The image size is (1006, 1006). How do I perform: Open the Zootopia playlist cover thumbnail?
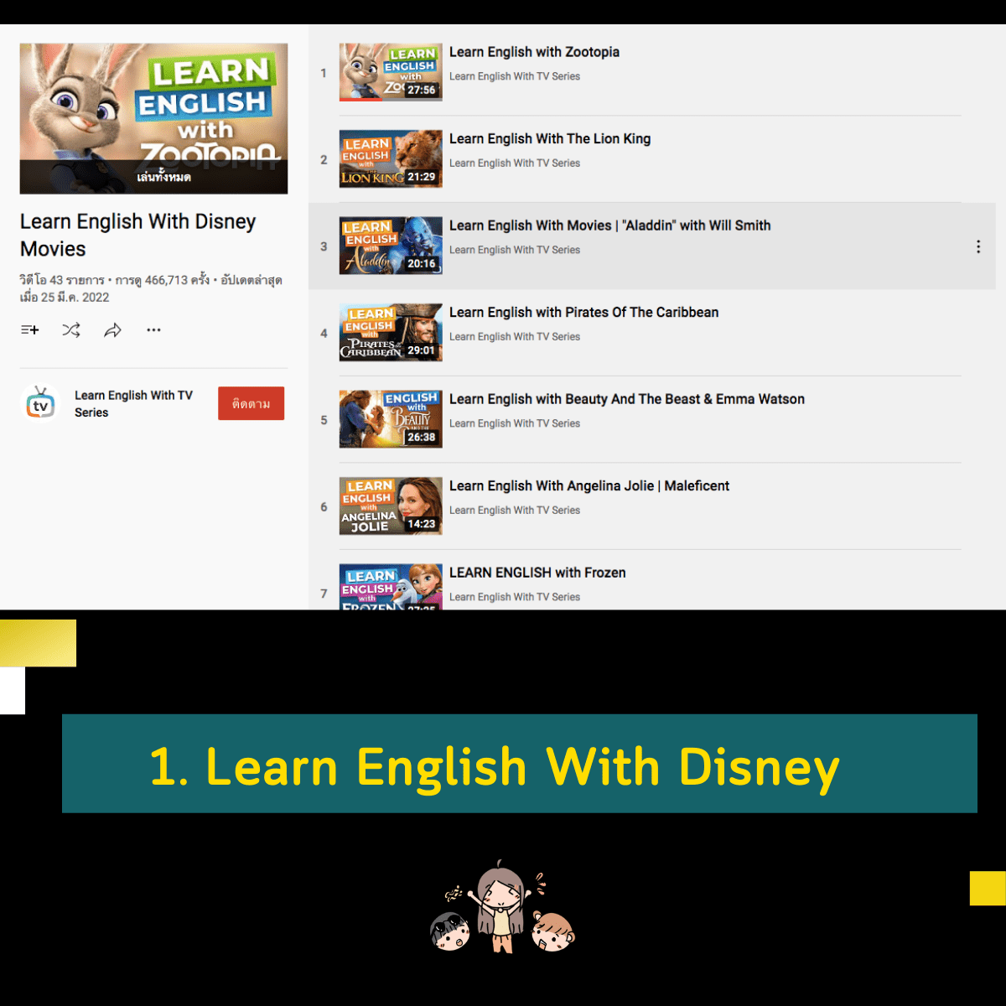pyautogui.click(x=153, y=118)
